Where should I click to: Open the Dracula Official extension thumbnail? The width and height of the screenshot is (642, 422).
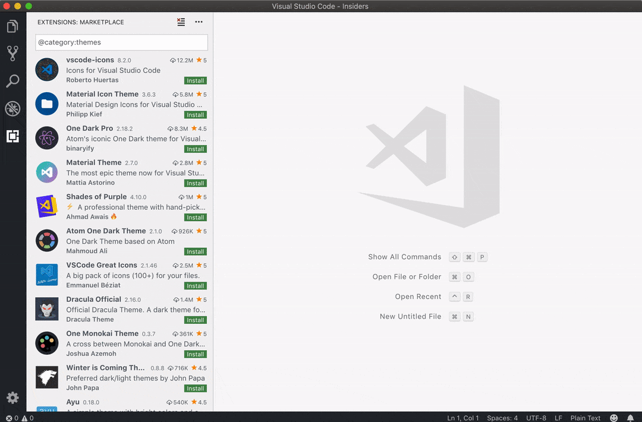46,308
